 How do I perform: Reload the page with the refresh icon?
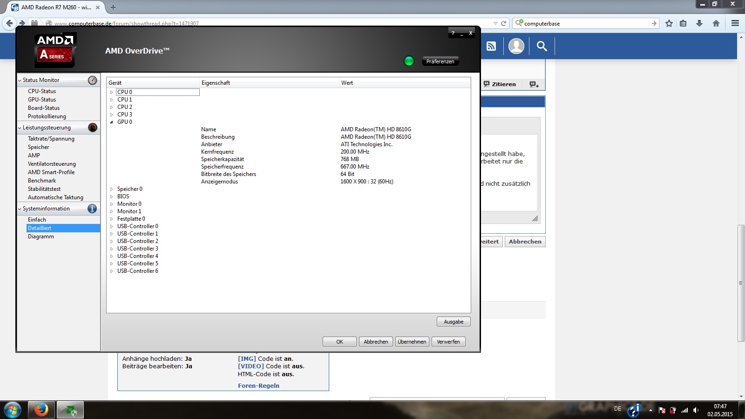(503, 23)
